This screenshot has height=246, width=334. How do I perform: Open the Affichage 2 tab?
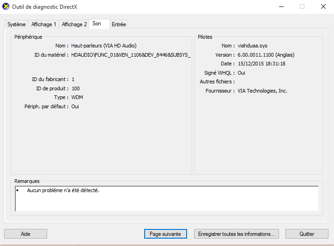pos(74,24)
